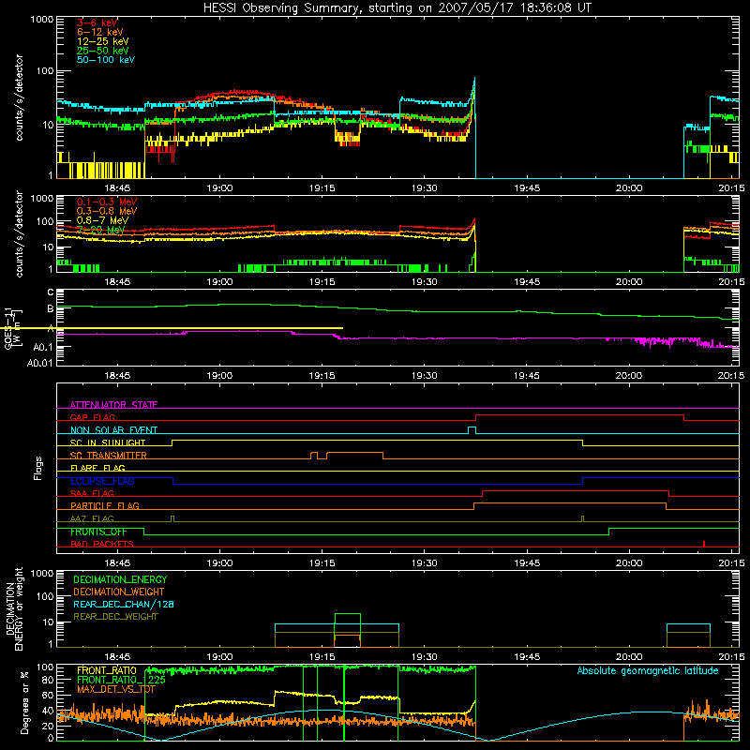
Task: Select the AAZ_FLAG label
Action: point(92,518)
